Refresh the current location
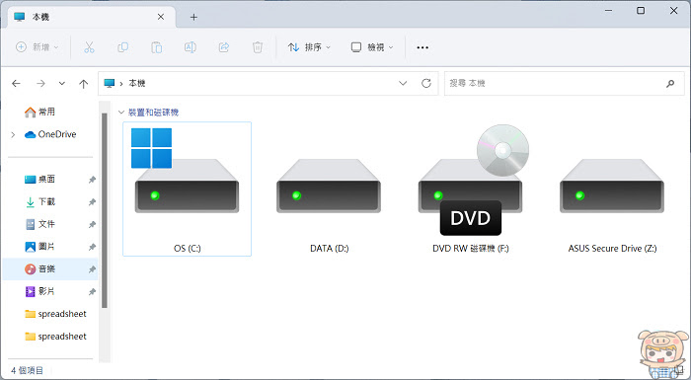Image resolution: width=691 pixels, height=380 pixels. pyautogui.click(x=426, y=83)
